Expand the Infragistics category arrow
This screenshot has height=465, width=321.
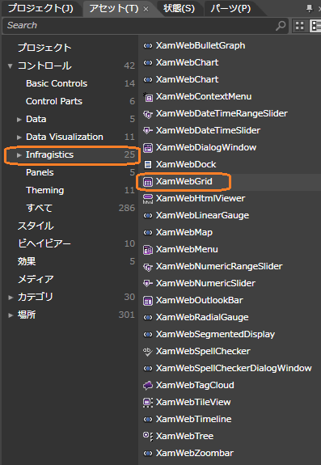pyautogui.click(x=19, y=155)
